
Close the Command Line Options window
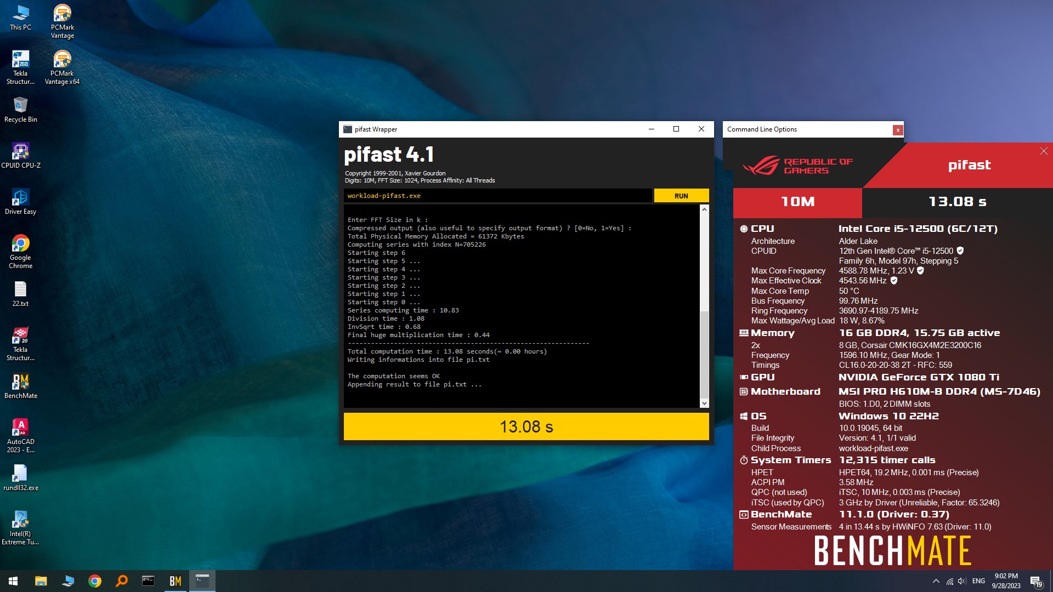point(898,130)
